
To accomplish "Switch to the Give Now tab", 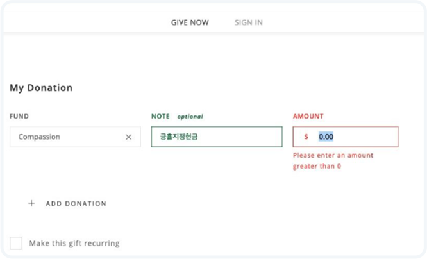I will (190, 22).
